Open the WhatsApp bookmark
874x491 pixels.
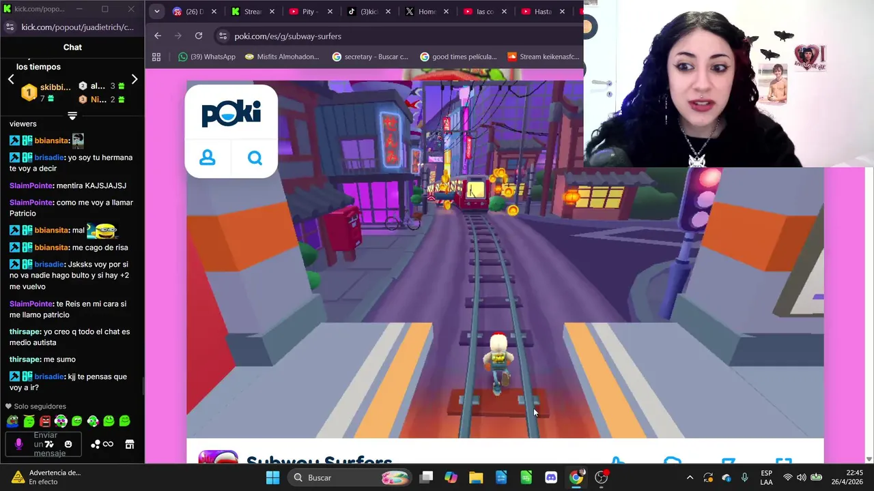point(207,57)
